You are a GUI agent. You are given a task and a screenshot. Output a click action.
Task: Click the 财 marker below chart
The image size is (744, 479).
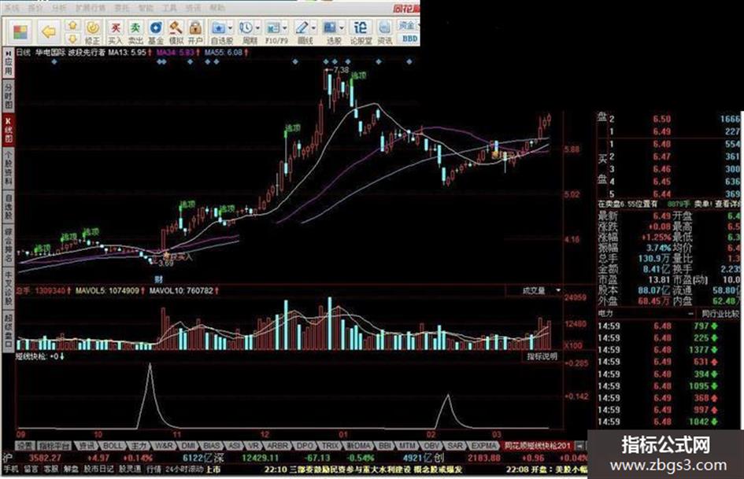pos(158,279)
